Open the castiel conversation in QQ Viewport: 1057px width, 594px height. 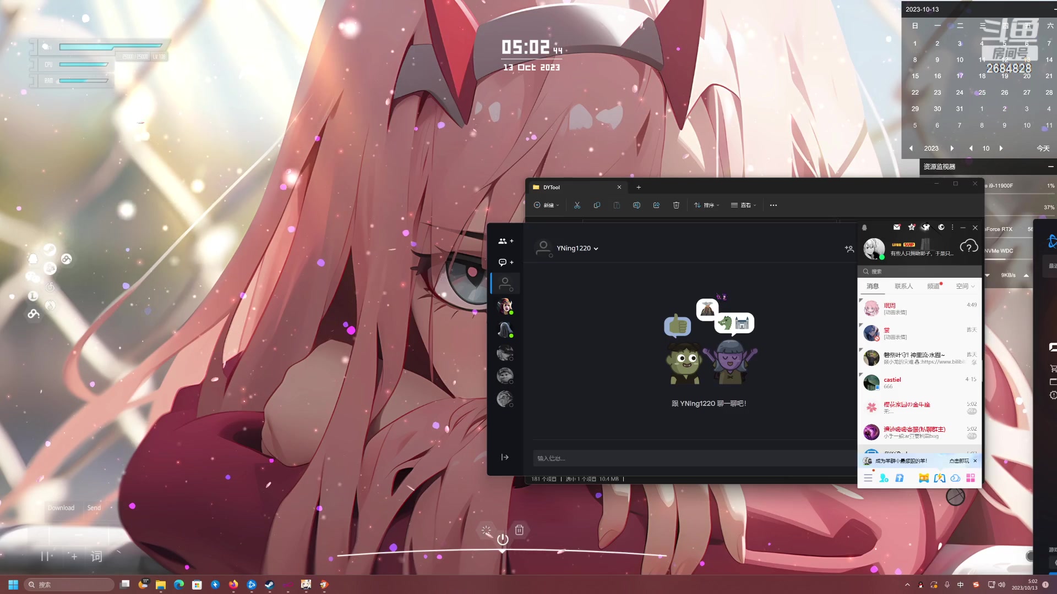point(919,383)
